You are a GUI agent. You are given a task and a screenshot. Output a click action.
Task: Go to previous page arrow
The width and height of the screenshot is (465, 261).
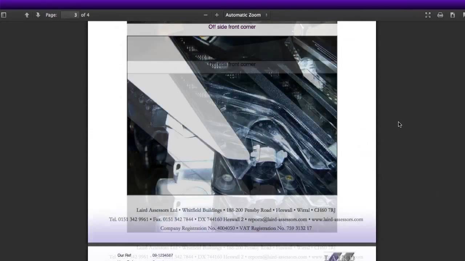pos(27,15)
